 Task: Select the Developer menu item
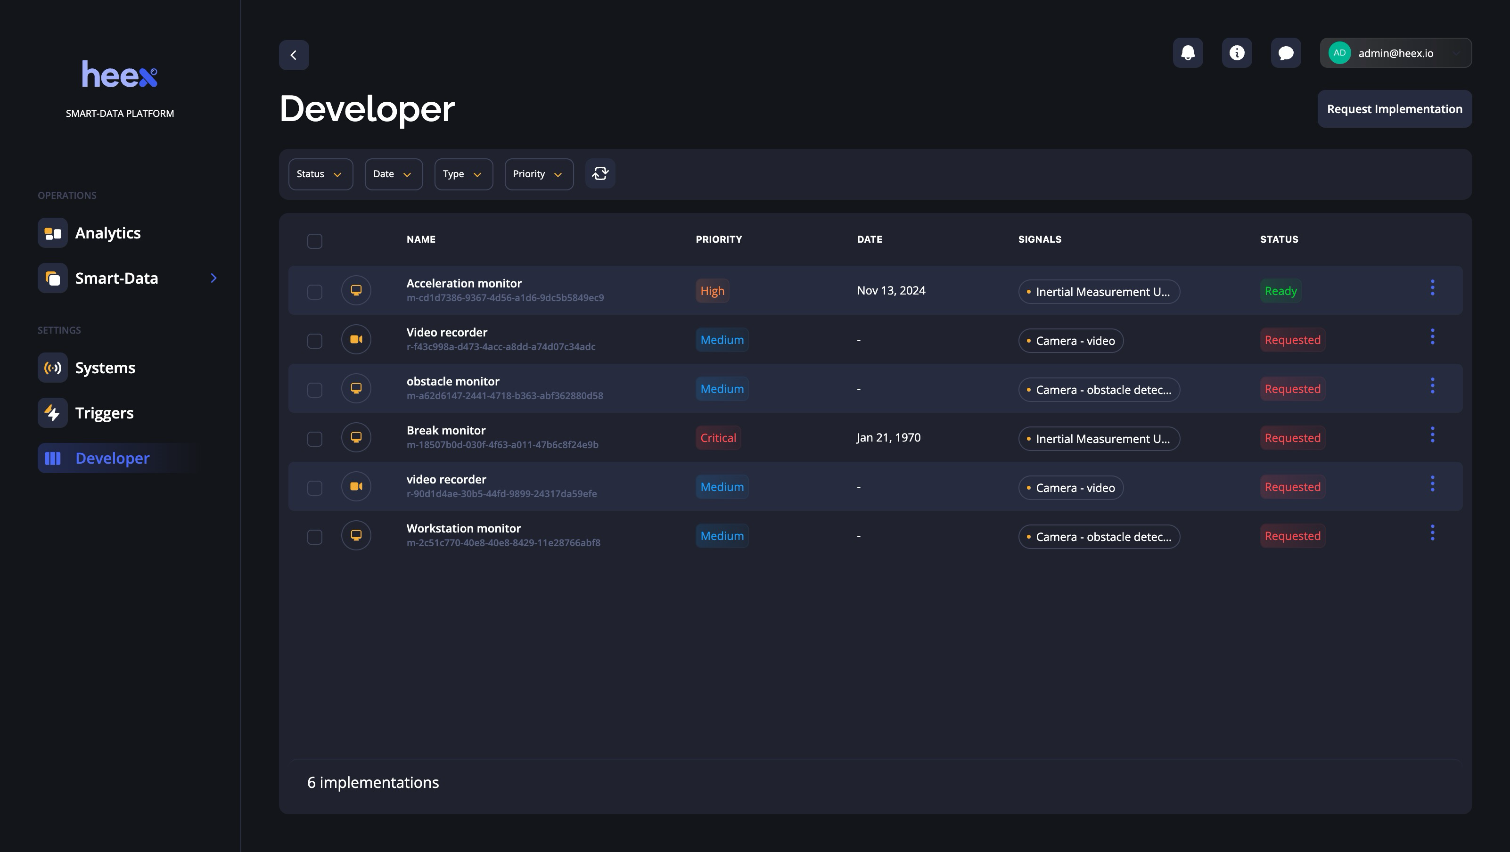pyautogui.click(x=113, y=458)
